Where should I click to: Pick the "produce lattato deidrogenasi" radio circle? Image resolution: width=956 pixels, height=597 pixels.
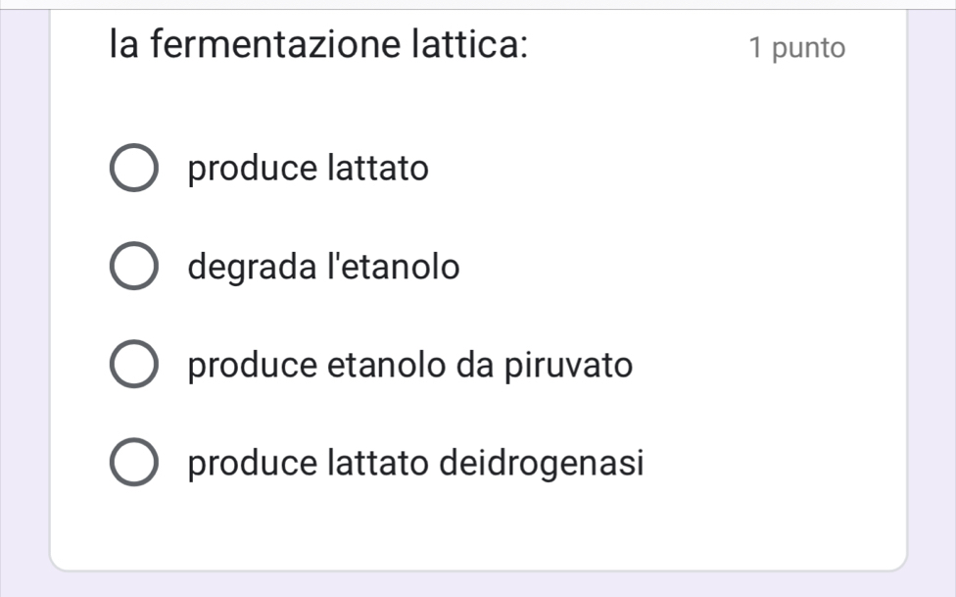coord(132,463)
